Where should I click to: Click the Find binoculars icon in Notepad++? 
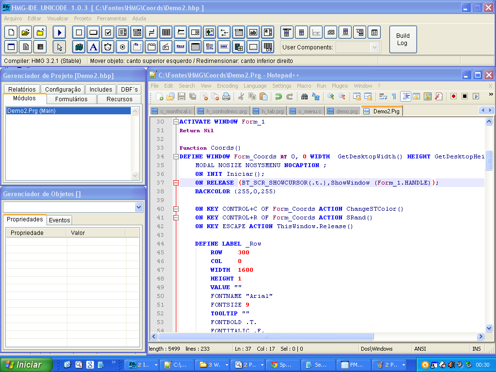(304, 96)
